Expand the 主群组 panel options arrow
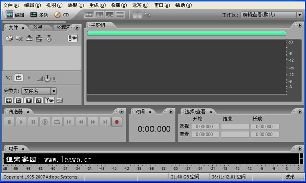 300,25
